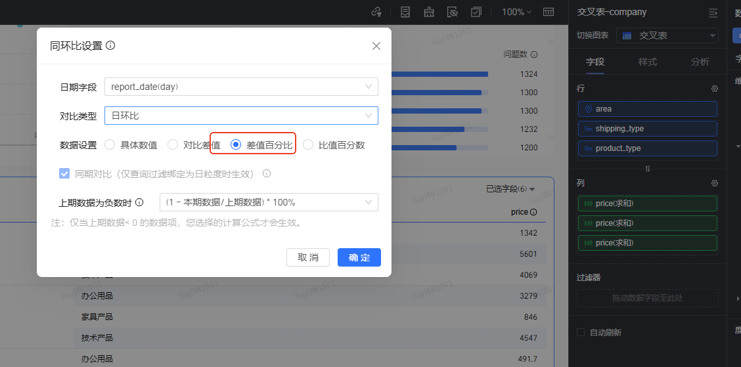Click the table layout icon right of 100%

tap(548, 12)
